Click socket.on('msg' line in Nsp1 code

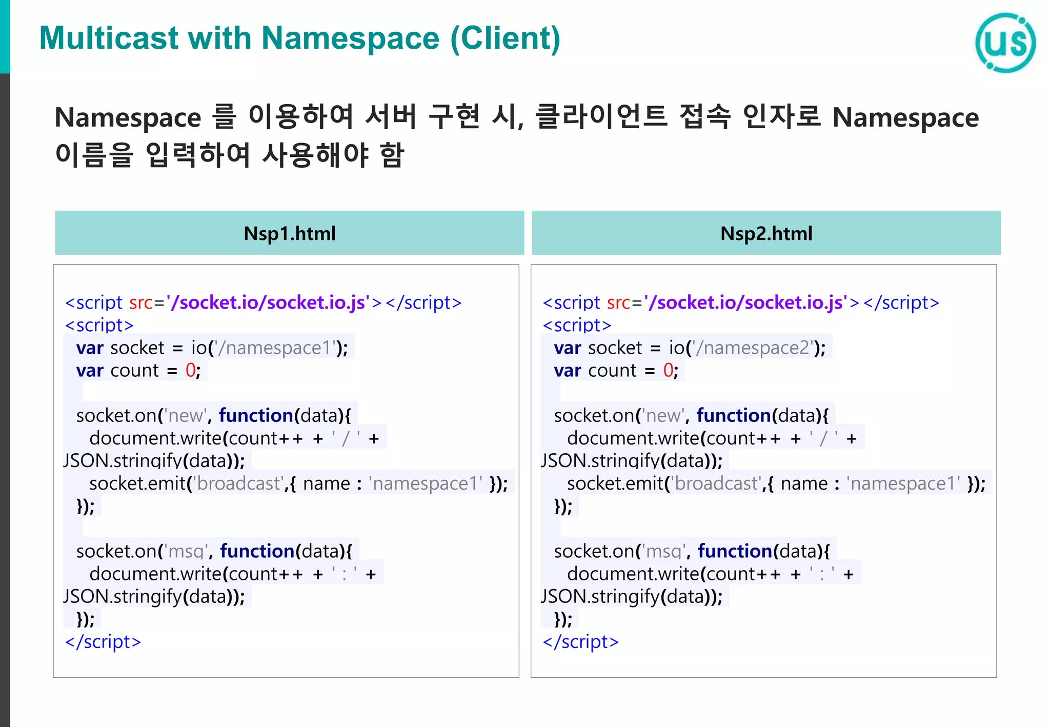click(214, 551)
